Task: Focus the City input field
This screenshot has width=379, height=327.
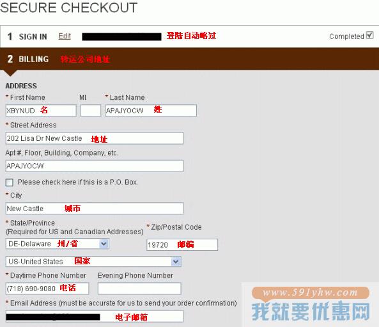Action: (x=94, y=209)
